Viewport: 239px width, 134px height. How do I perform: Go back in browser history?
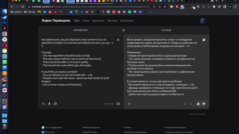(x=12, y=7)
